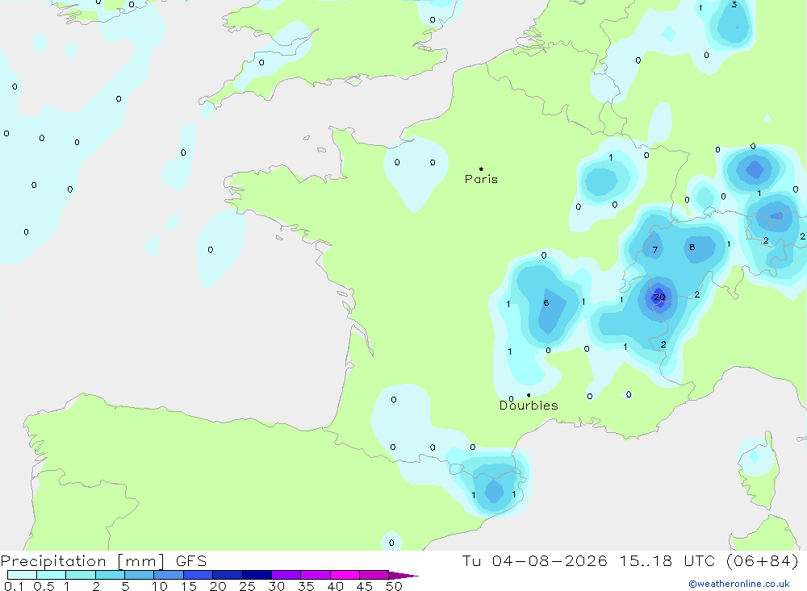Screen dimensions: 807x591
Task: Pick the 1–2 mm legend color swatch
Action: pyautogui.click(x=81, y=575)
